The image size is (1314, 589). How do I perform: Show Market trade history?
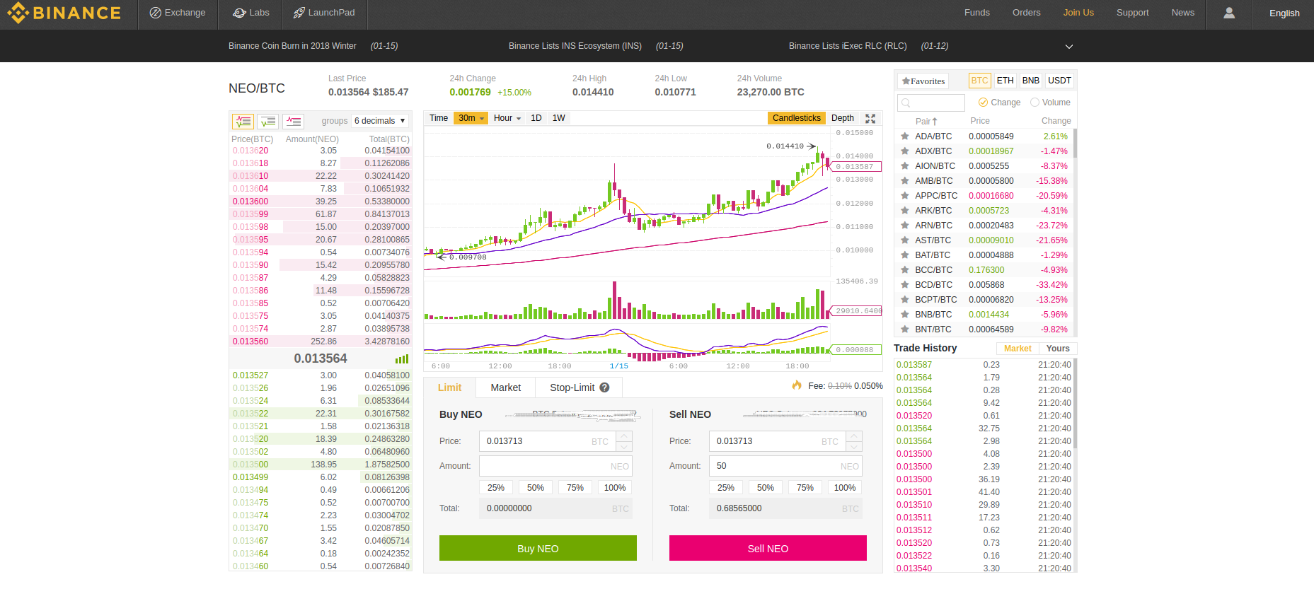(1018, 349)
